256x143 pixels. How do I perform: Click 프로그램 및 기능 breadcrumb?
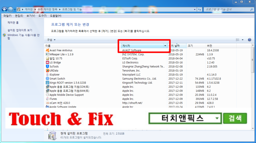coord(72,9)
